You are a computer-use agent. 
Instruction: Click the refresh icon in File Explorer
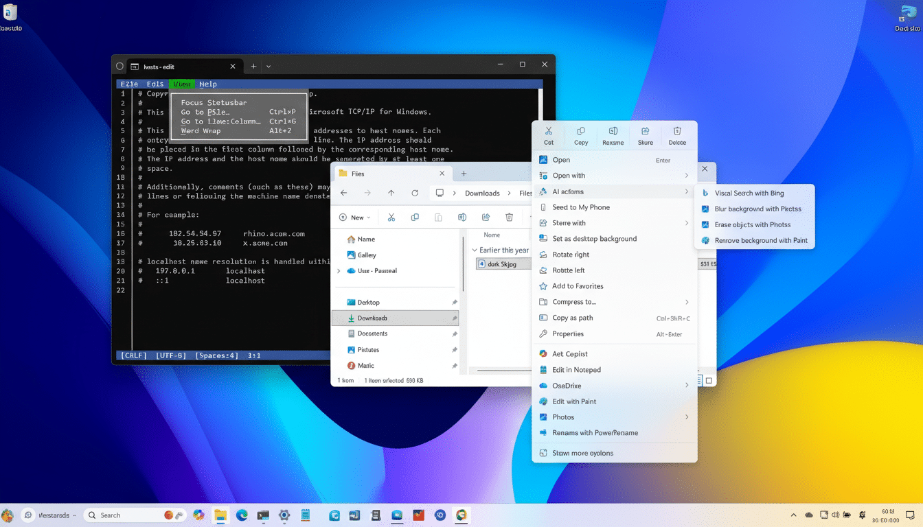tap(415, 193)
